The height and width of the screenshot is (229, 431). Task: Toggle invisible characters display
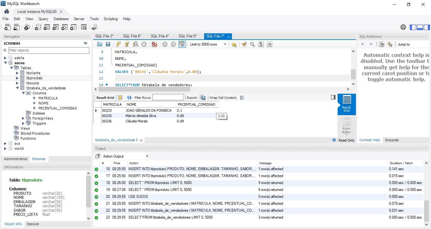tap(261, 44)
